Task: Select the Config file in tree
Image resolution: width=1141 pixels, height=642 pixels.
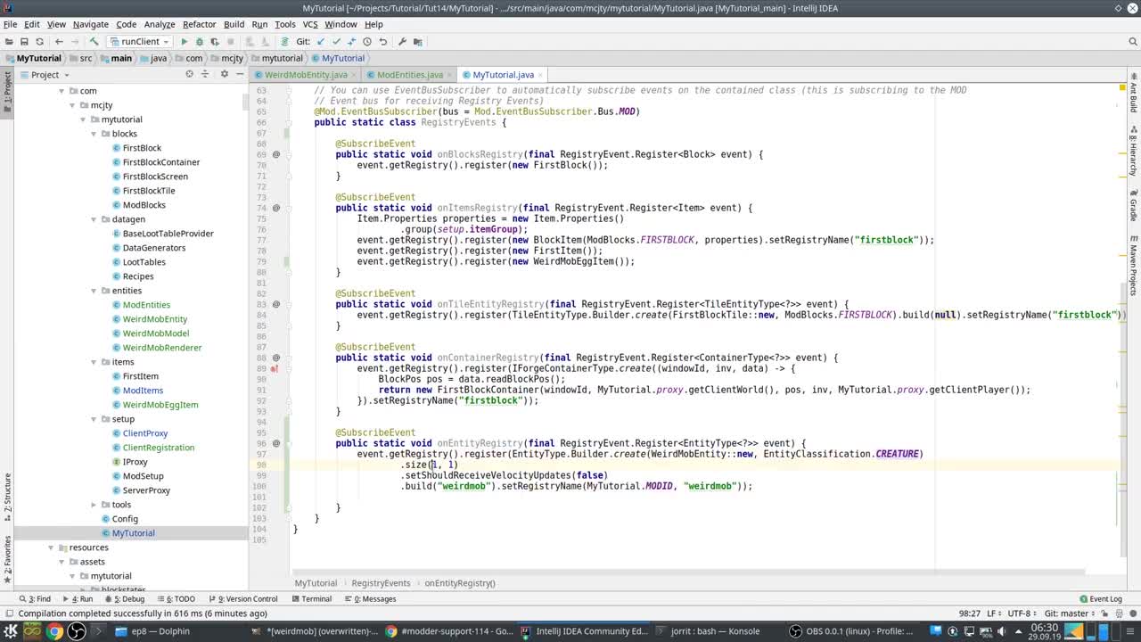Action: coord(125,519)
